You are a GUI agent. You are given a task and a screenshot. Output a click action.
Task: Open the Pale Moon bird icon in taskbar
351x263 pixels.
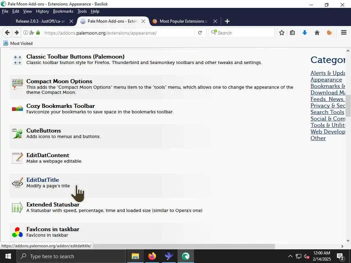169,256
